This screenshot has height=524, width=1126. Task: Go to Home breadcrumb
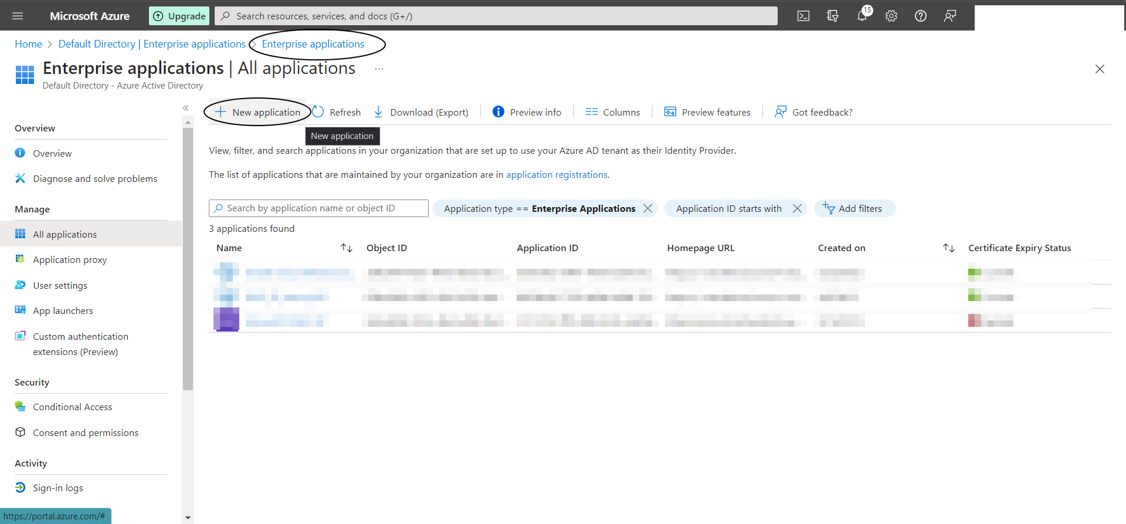coord(28,44)
